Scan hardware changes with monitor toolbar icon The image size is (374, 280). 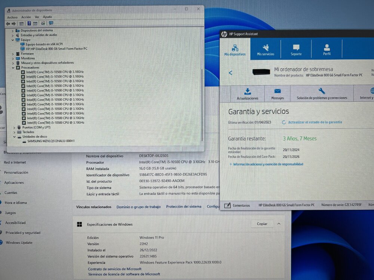click(51, 23)
